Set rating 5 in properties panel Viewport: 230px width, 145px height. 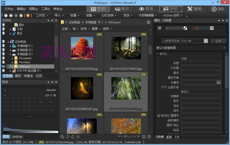(182, 28)
